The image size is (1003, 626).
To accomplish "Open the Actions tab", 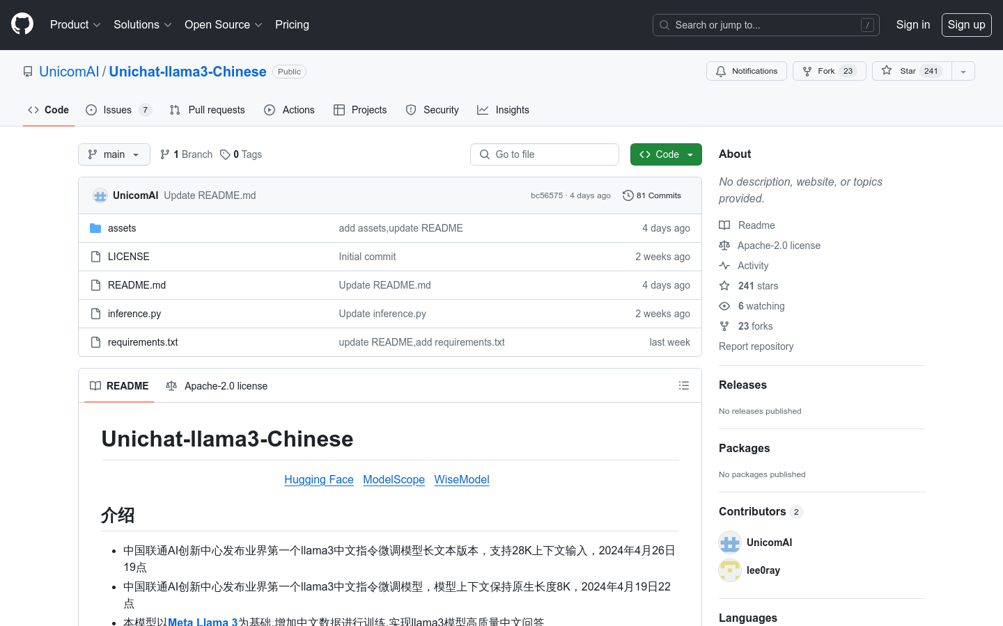I will coord(289,110).
